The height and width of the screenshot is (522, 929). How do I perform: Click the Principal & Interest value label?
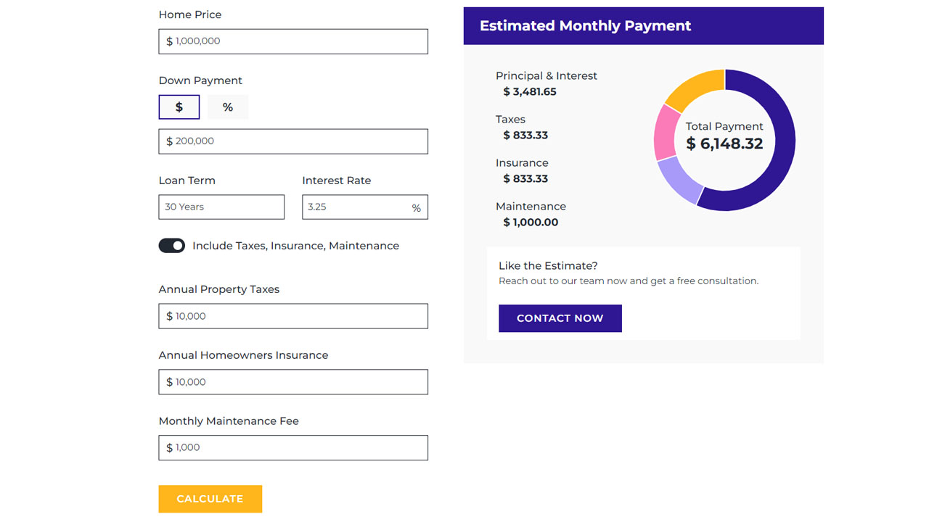tap(529, 91)
